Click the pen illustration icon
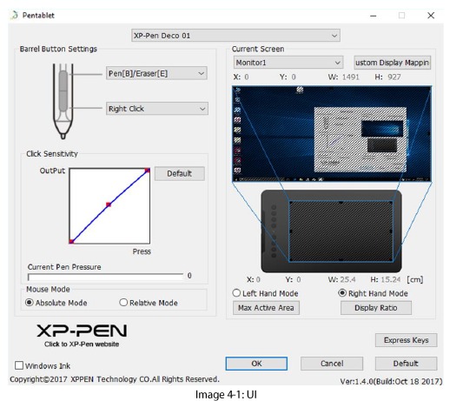 [63, 101]
